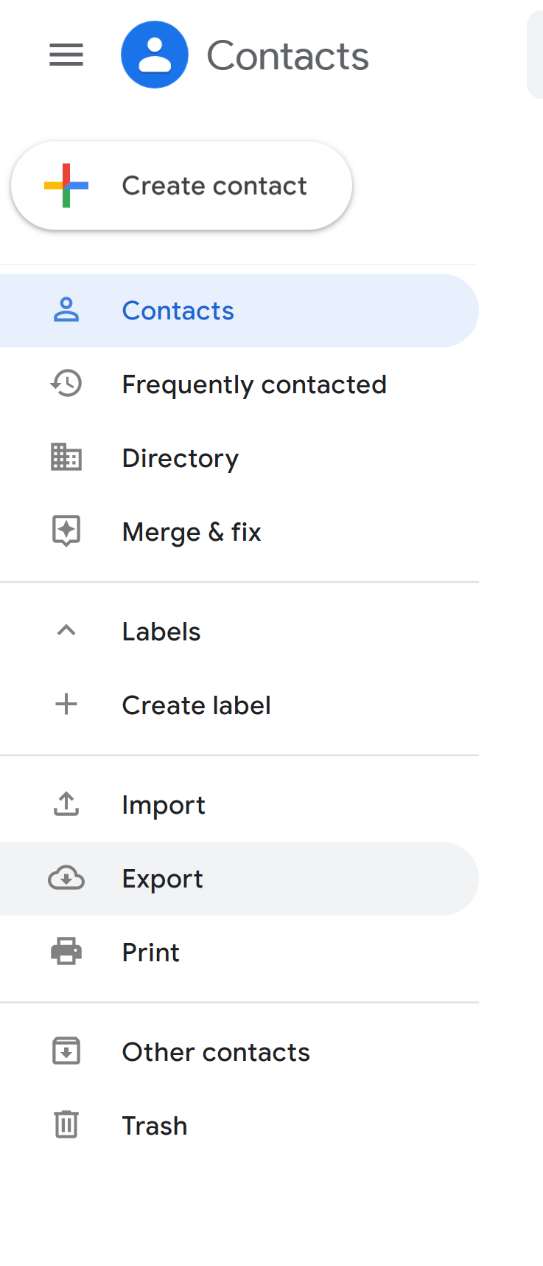
Task: Click the plus icon beside Create label
Action: 66,704
